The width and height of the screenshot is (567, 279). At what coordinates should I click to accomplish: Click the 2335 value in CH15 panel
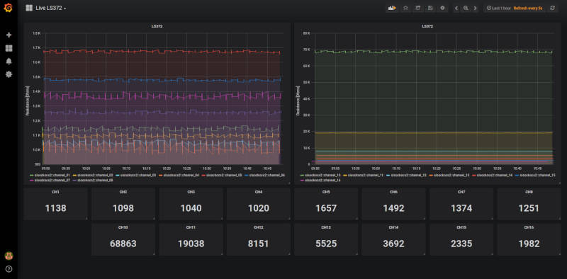pyautogui.click(x=461, y=244)
